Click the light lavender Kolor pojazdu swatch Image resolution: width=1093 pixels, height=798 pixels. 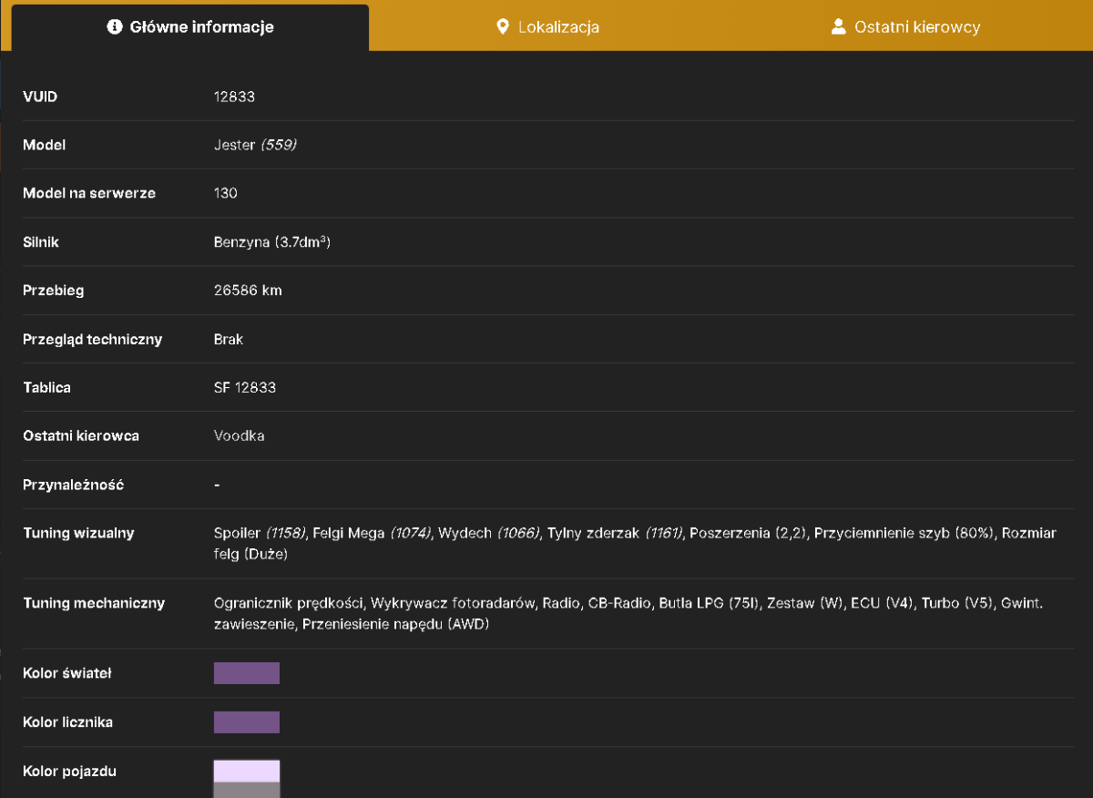click(247, 771)
